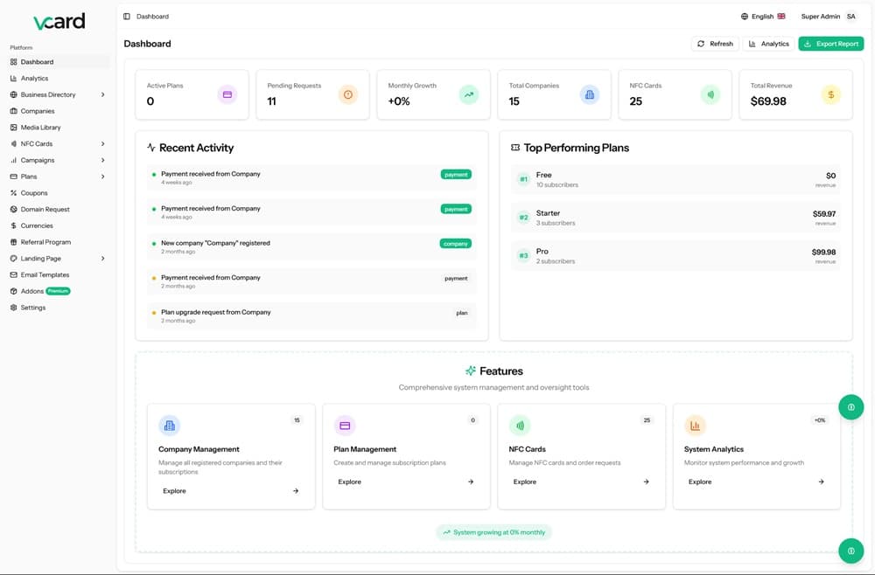Click the Company Management feature icon
The image size is (875, 575).
(x=170, y=426)
